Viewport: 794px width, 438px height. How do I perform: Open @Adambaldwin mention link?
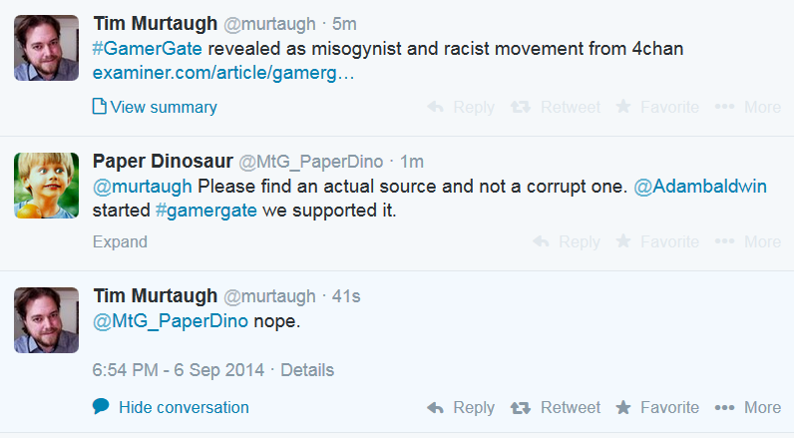point(700,186)
